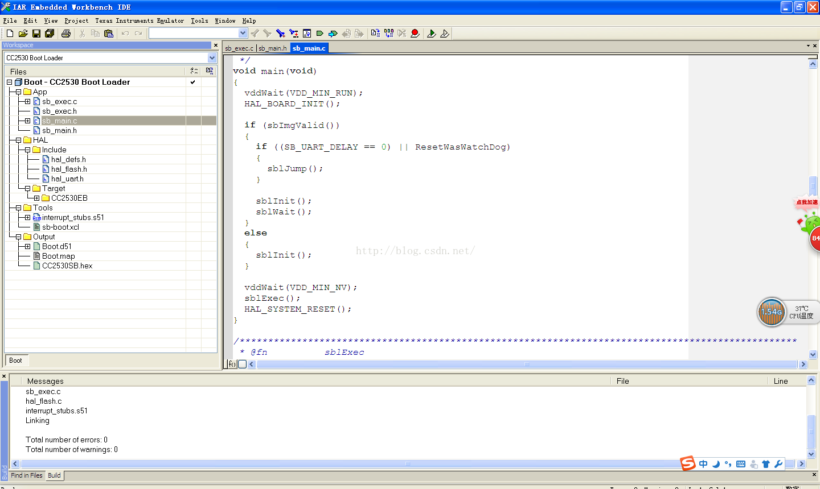Paste from clipboard toolbar icon
820x489 pixels.
pyautogui.click(x=109, y=34)
